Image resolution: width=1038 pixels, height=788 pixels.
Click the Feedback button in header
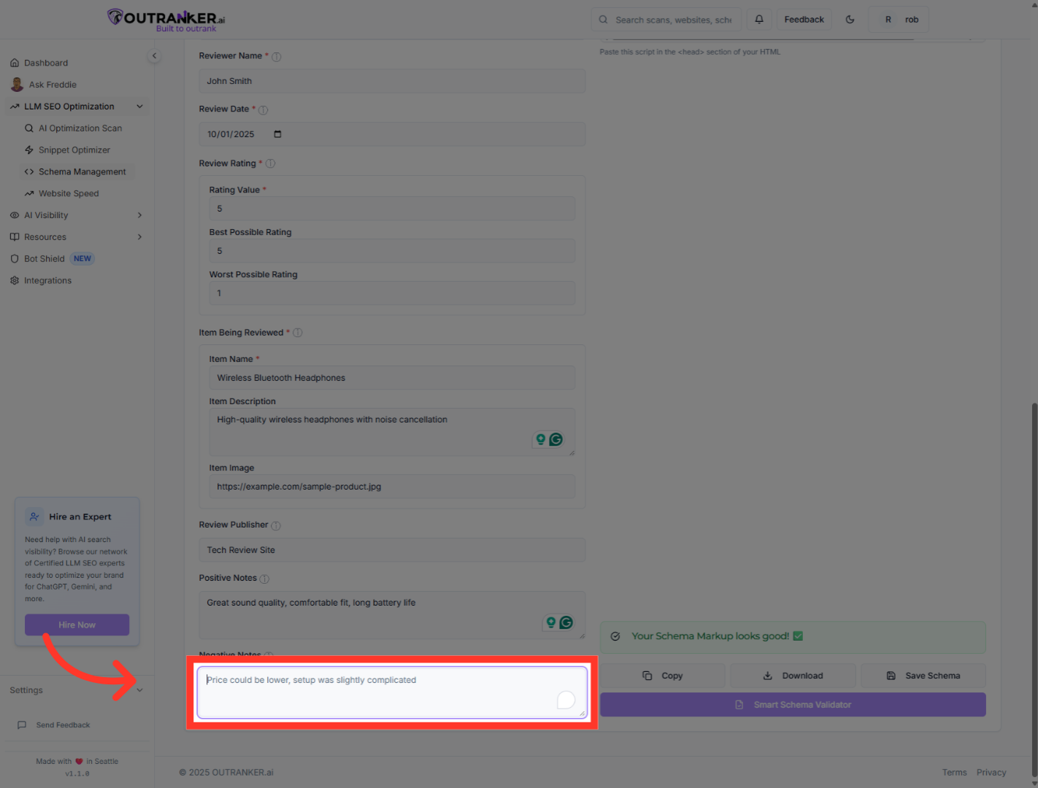tap(804, 20)
